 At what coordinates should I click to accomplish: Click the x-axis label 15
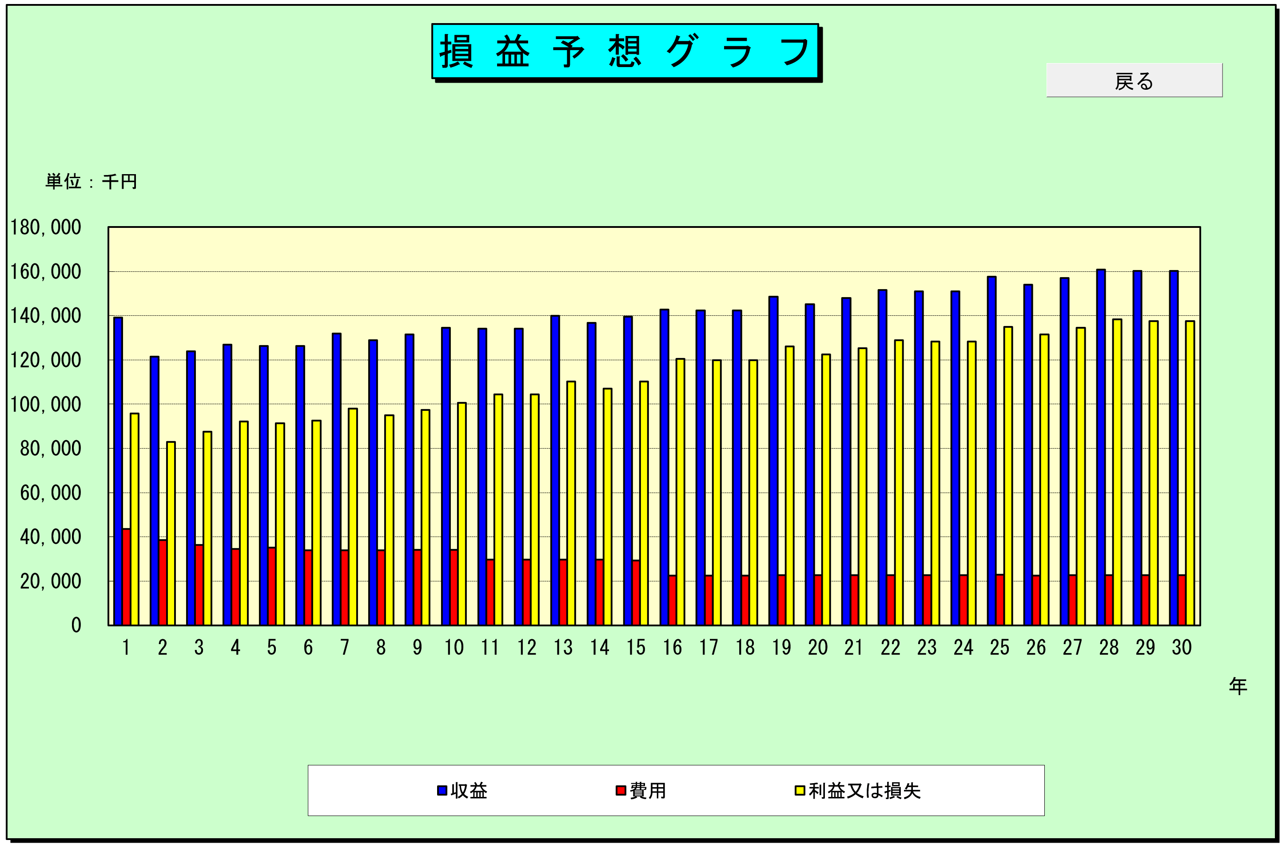[636, 647]
